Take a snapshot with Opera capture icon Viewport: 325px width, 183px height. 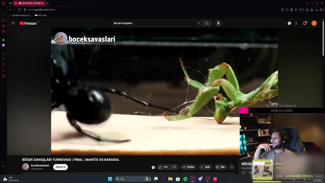[x=287, y=10]
